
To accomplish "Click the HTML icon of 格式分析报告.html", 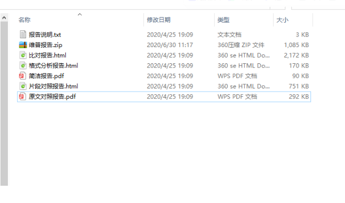I will [23, 65].
